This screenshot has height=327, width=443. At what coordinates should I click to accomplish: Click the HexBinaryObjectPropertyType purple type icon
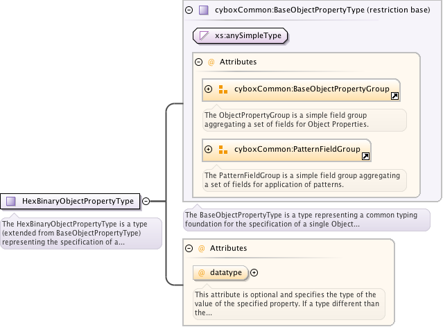pyautogui.click(x=11, y=201)
